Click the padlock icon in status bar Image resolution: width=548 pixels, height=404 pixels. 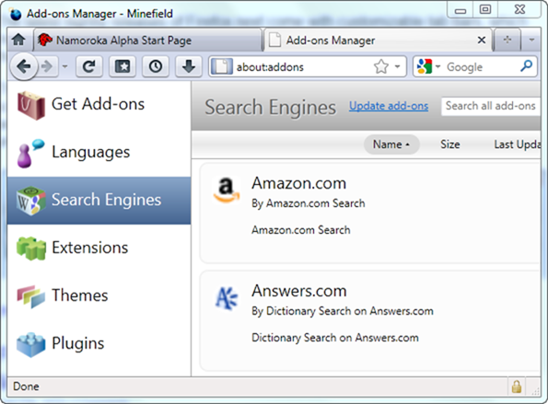click(517, 387)
